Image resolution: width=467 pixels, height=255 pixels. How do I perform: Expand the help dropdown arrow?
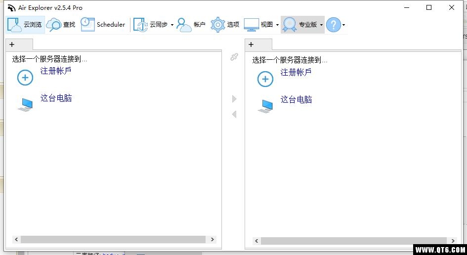point(343,25)
